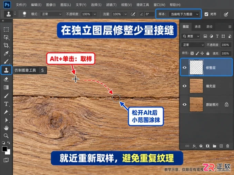This screenshot has height=175, width=234.
Task: Toggle lock transparent pixels
Action: (x=192, y=53)
